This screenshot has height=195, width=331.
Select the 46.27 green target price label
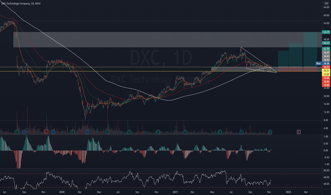326,43
